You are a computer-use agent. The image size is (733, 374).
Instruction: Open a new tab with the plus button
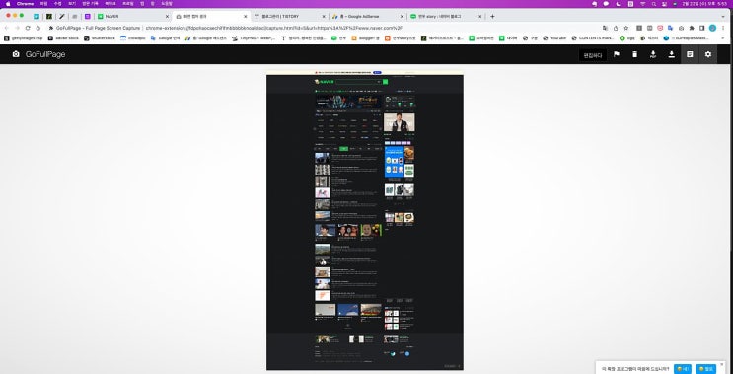492,17
